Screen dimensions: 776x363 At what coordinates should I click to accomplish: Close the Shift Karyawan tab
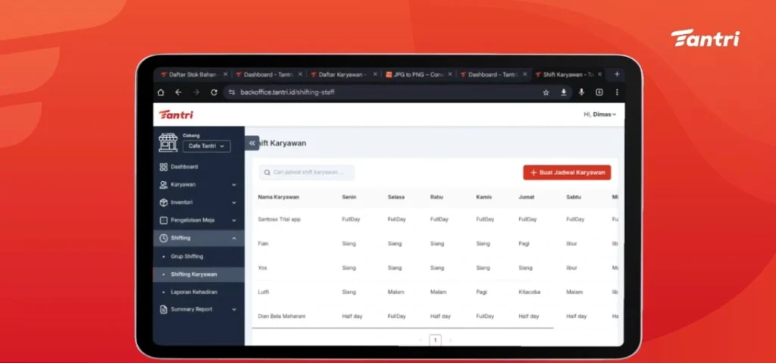[x=599, y=74]
